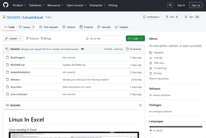Click the search magnifier button
The height and width of the screenshot is (138, 206).
point(170,5)
